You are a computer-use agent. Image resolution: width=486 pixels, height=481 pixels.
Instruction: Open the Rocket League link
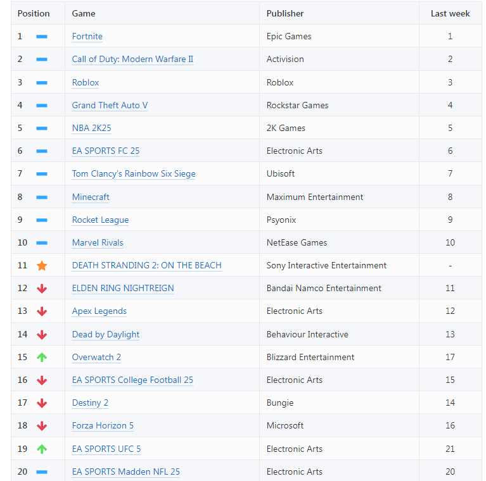click(x=100, y=220)
